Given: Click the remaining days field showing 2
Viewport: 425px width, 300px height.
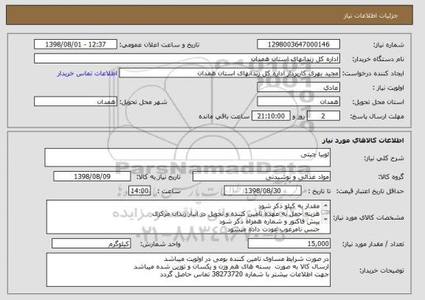Looking at the screenshot, I should [323, 116].
